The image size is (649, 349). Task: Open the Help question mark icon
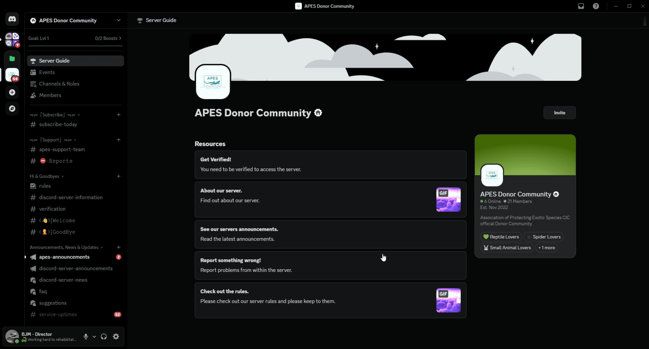pyautogui.click(x=596, y=6)
